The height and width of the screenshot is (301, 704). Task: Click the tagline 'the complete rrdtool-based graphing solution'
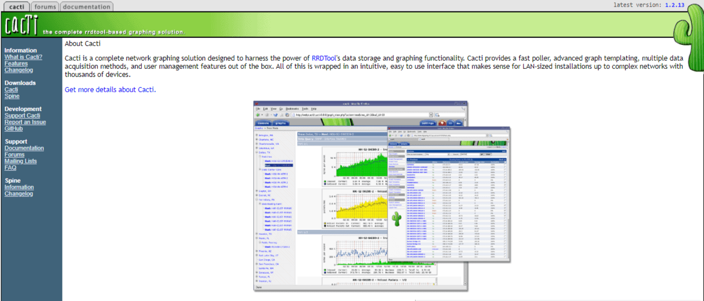pos(114,32)
